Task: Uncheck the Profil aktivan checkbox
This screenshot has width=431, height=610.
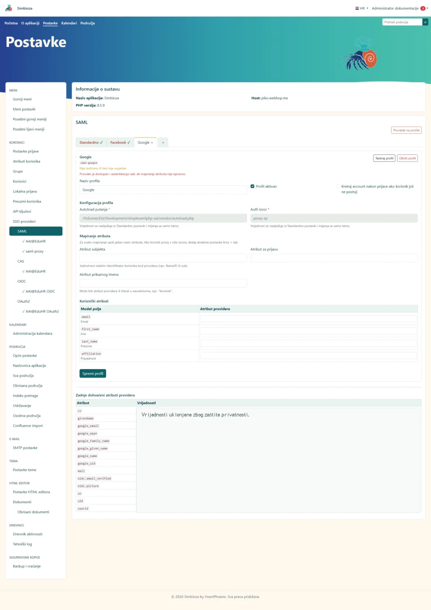Action: click(x=252, y=186)
